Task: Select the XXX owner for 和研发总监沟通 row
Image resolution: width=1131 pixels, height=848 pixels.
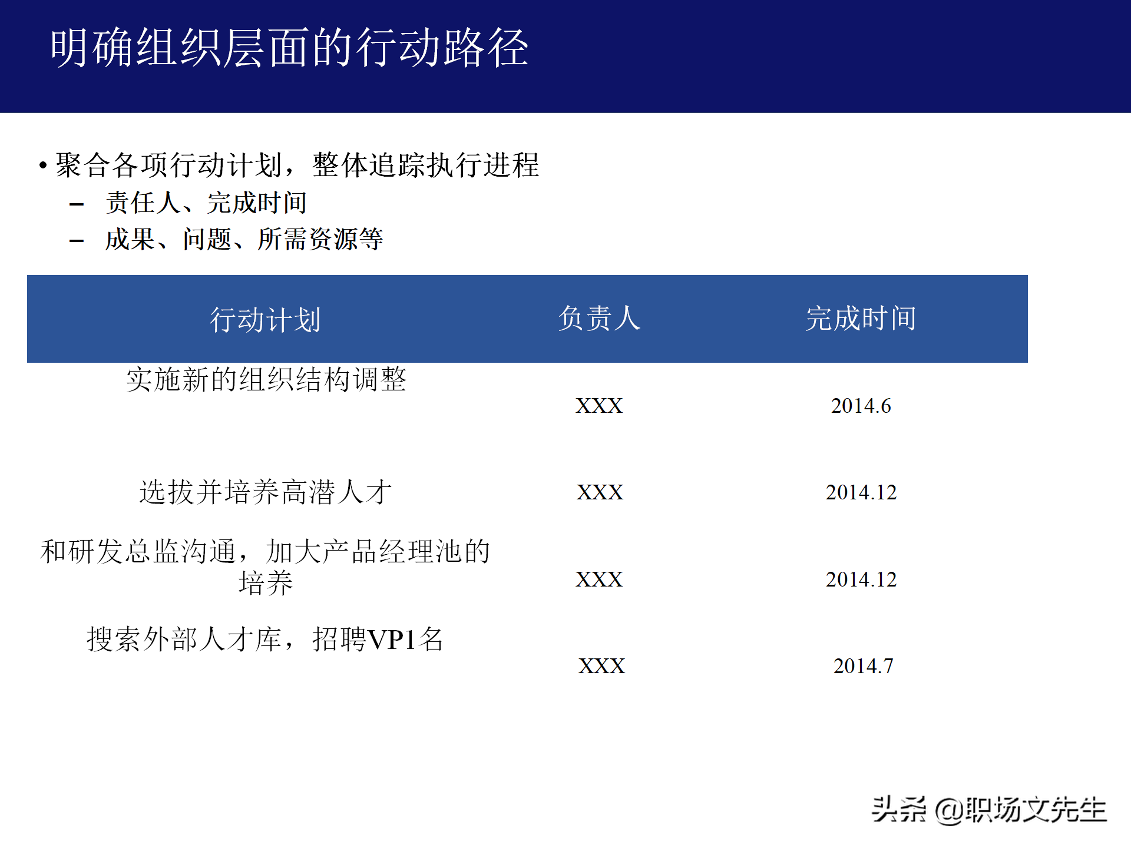Action: [599, 579]
